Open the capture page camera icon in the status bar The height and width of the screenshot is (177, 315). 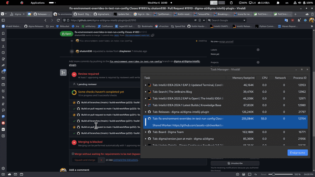(x=237, y=175)
